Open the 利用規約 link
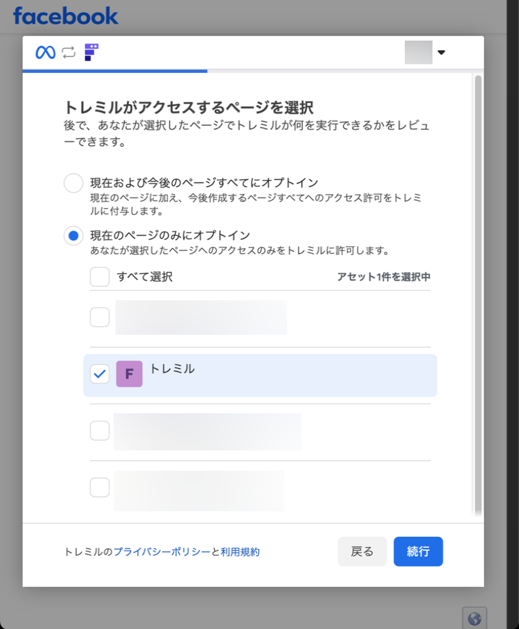The height and width of the screenshot is (629, 519). click(240, 552)
